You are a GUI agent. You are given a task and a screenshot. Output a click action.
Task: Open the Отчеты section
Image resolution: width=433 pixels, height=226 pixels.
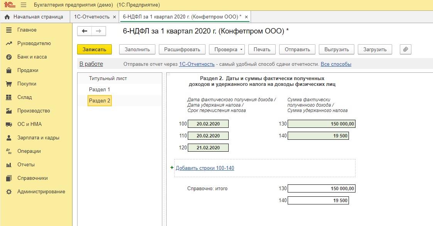click(x=26, y=164)
